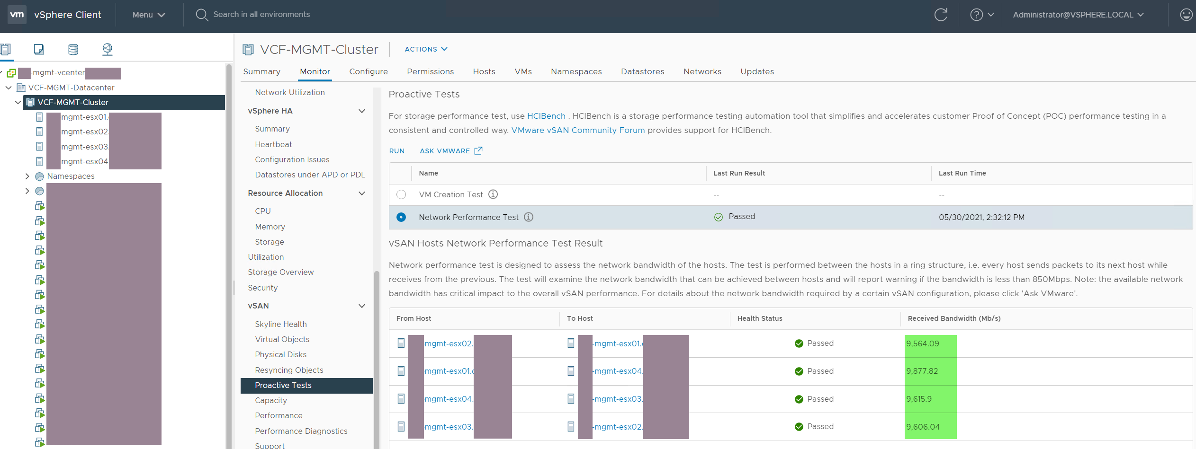Switch to the Configure tab
The image size is (1196, 449).
(x=369, y=71)
